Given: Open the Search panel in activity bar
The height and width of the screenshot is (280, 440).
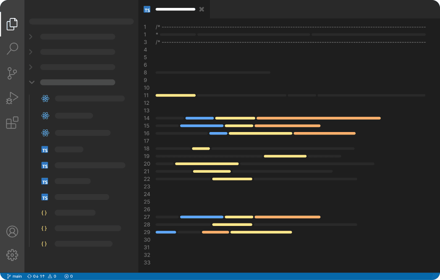Looking at the screenshot, I should [12, 49].
